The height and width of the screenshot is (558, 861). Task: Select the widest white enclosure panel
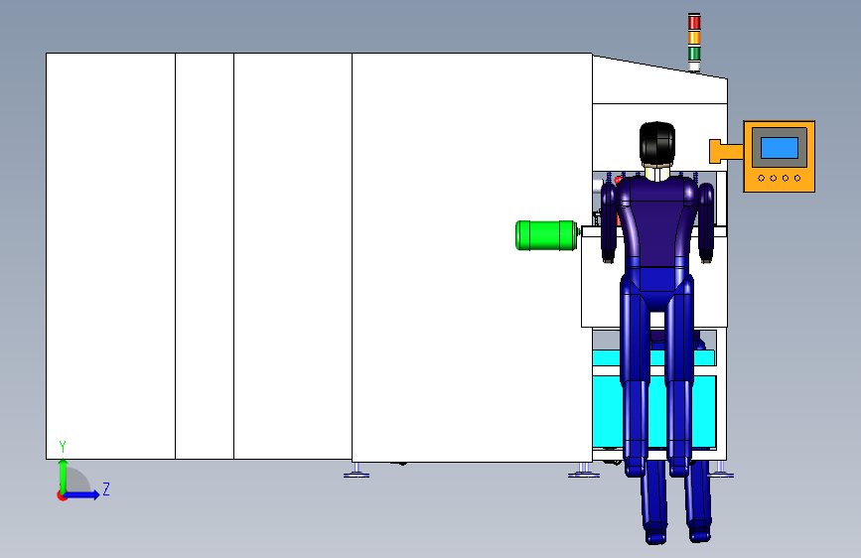click(472, 257)
